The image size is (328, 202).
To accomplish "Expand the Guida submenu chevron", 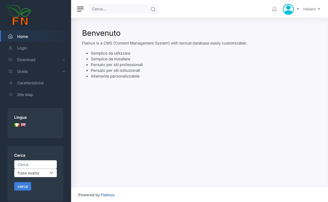I will [x=64, y=72].
